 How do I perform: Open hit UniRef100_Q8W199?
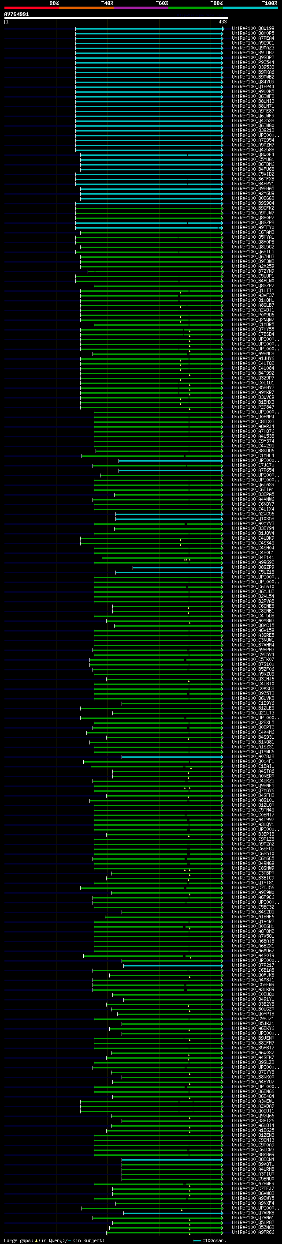pyautogui.click(x=253, y=29)
